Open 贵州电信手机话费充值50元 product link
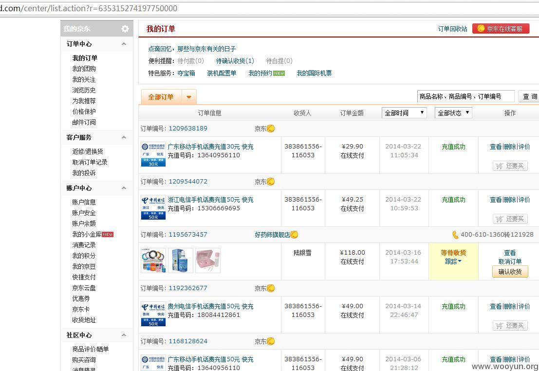This screenshot has width=539, height=371. coord(210,306)
